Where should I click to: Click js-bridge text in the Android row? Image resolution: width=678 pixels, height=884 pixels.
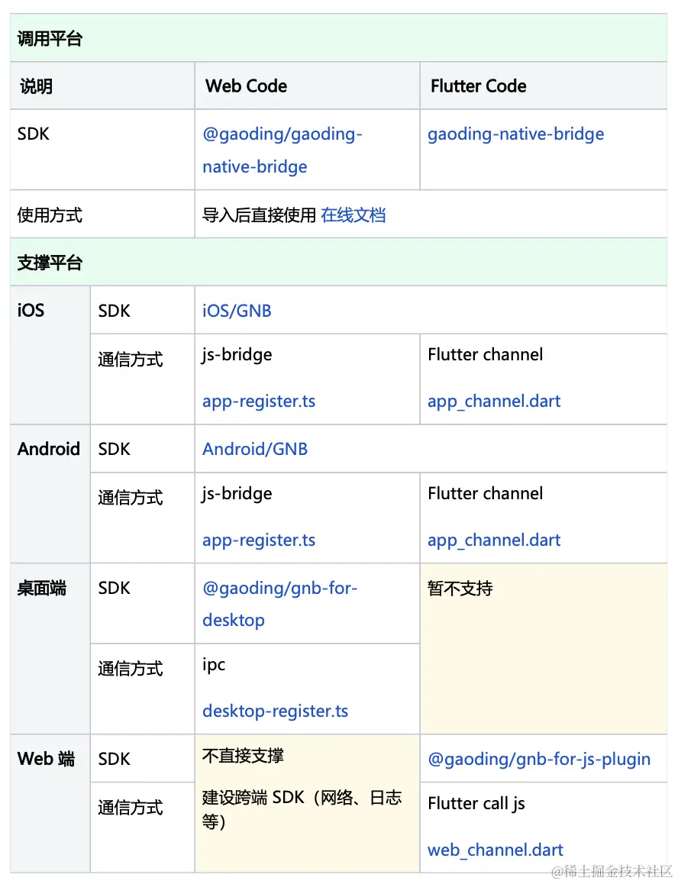click(237, 493)
